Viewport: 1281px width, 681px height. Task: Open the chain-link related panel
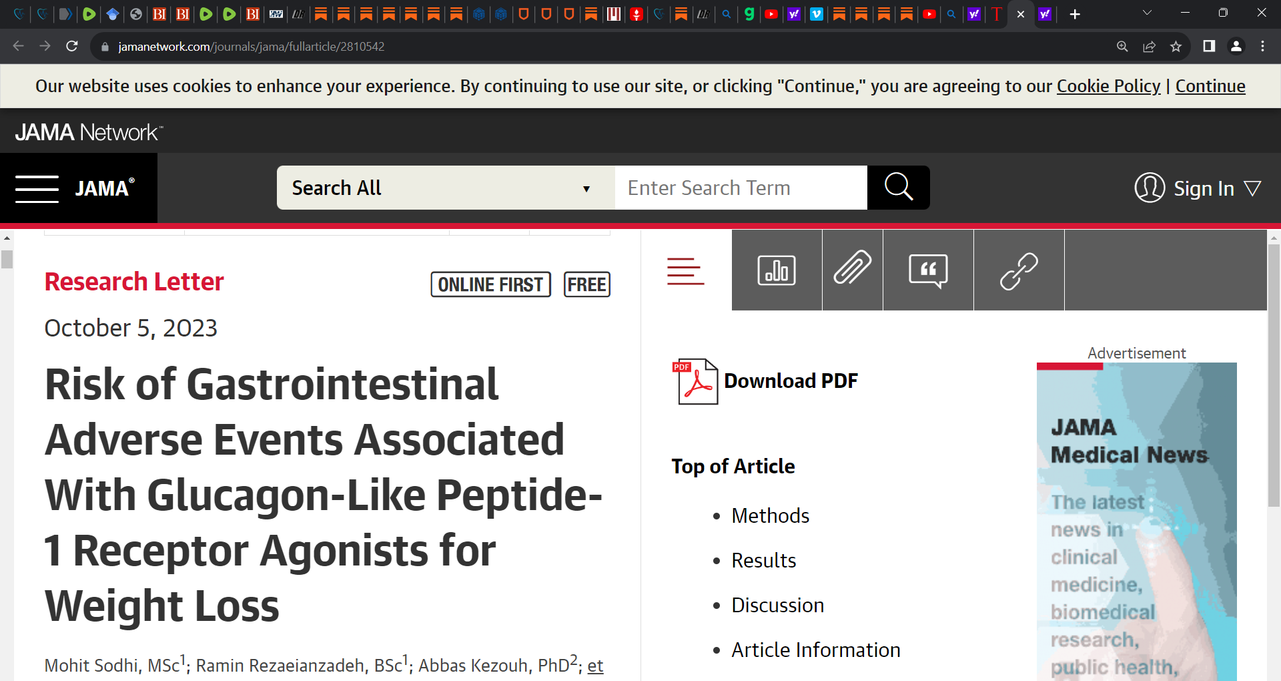point(1019,270)
